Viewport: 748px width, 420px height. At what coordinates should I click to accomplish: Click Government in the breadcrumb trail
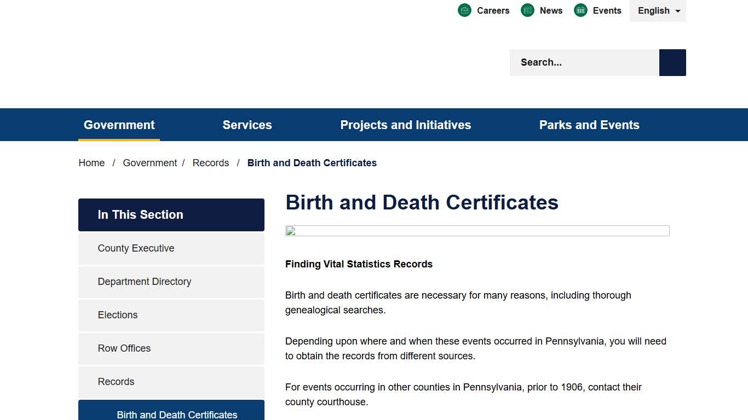point(150,162)
